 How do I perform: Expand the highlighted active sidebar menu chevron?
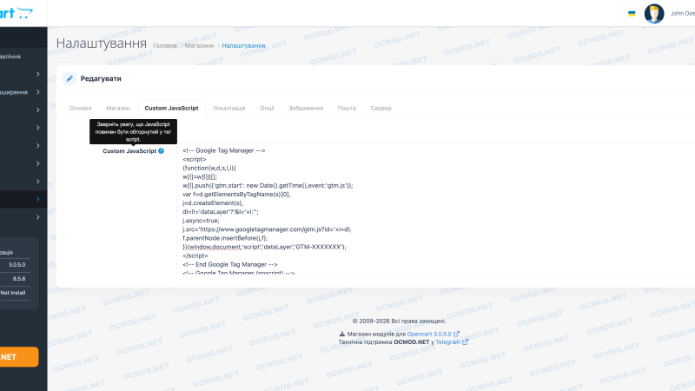tap(38, 200)
